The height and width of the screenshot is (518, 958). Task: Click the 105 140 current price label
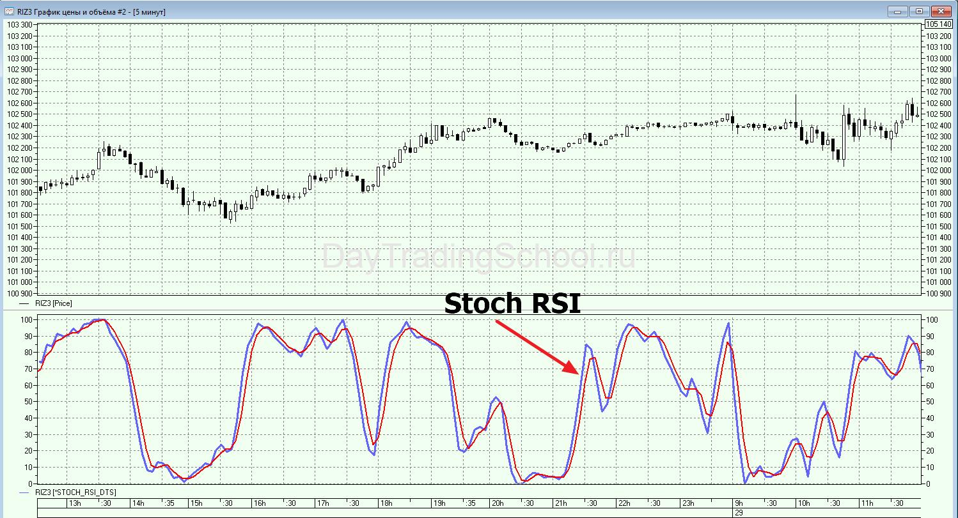tap(938, 24)
